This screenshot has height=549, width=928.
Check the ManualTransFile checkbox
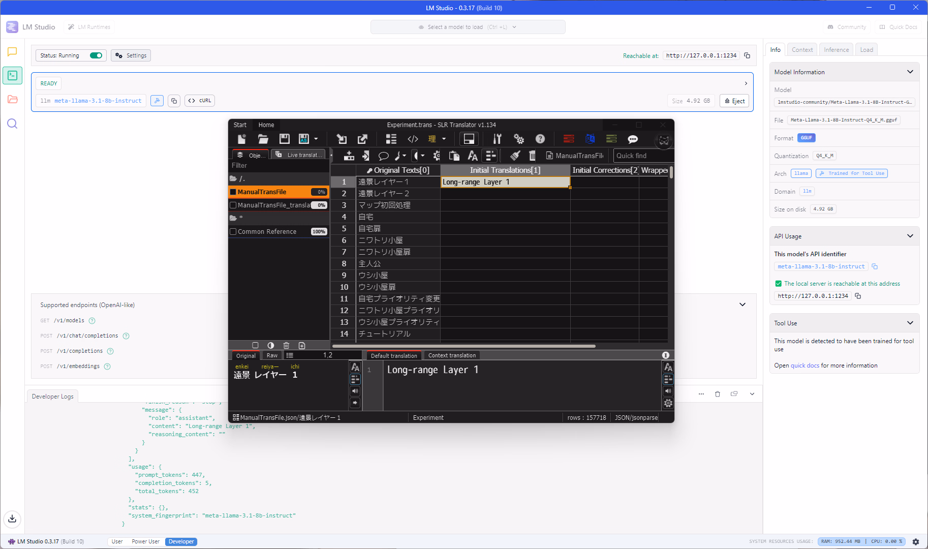point(233,192)
